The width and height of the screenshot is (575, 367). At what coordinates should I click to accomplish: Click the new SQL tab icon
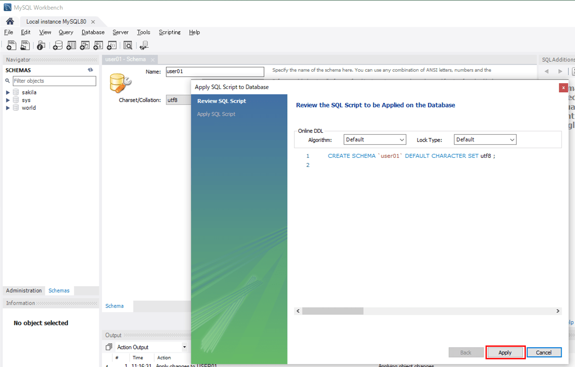tap(11, 45)
